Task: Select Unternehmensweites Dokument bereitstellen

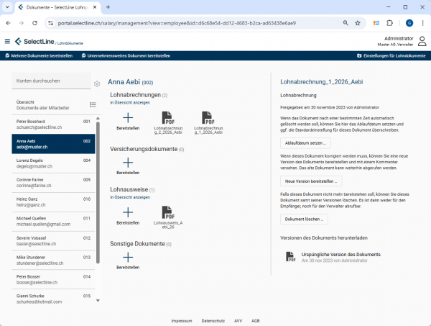Action: click(x=126, y=55)
